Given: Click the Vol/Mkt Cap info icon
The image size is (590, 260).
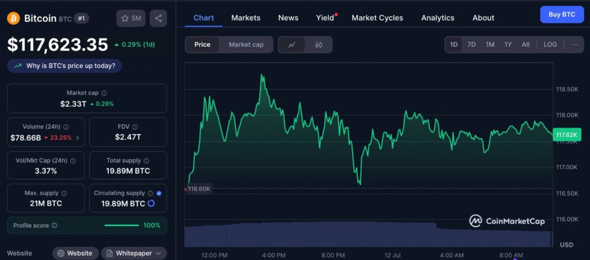Looking at the screenshot, I should point(73,160).
